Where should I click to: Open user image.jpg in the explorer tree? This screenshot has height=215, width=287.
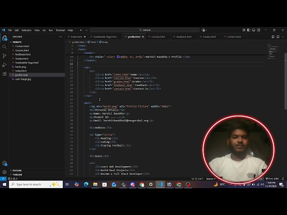click(37, 79)
